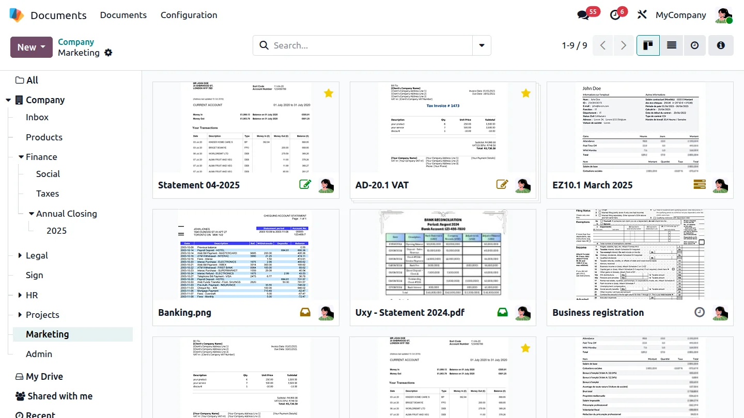Switch to kanban view

(x=648, y=45)
